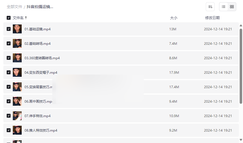Open video thumbnail of 02.基础转场.mp4

(x=17, y=43)
